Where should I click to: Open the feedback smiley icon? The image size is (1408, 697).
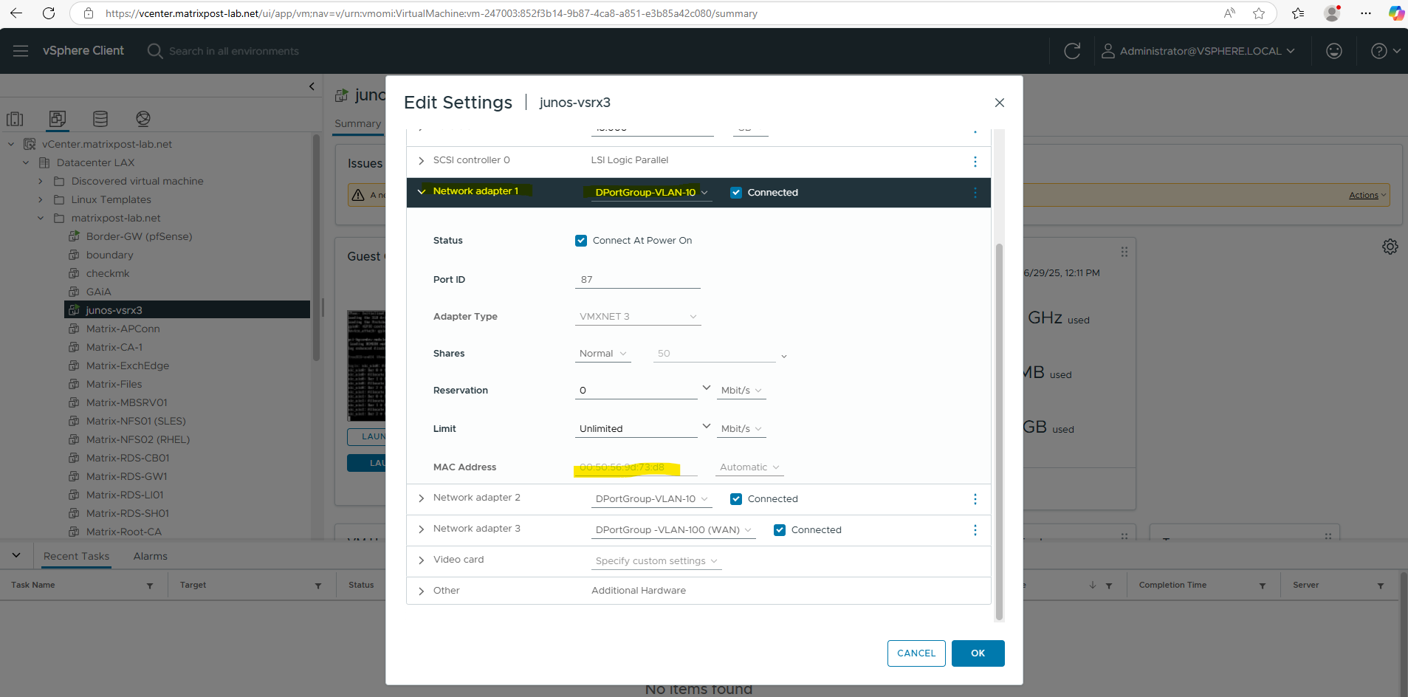[x=1334, y=51]
